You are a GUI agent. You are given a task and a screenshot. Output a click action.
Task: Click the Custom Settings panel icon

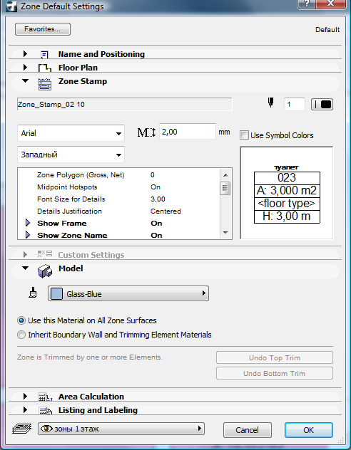tap(44, 254)
